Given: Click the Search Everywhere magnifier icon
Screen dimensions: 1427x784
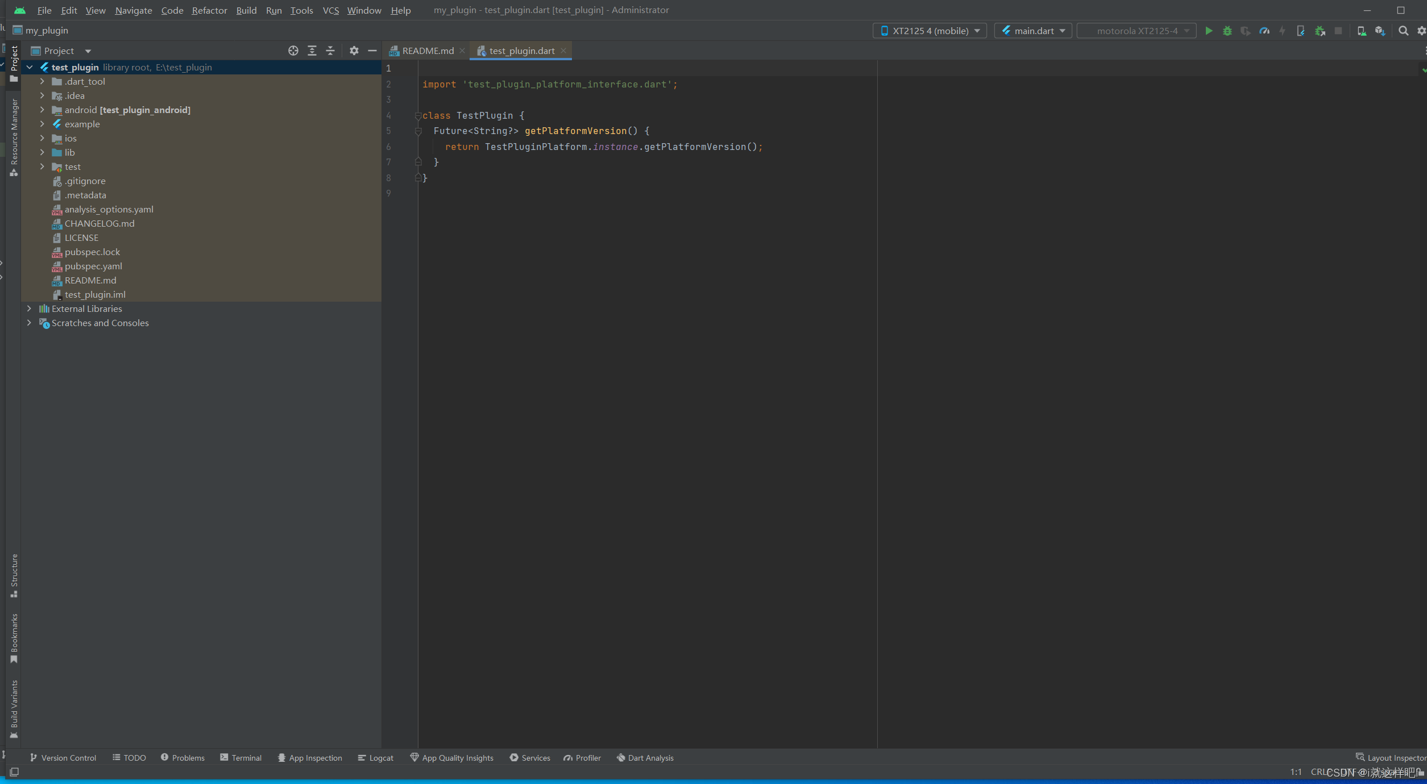Looking at the screenshot, I should [1403, 31].
